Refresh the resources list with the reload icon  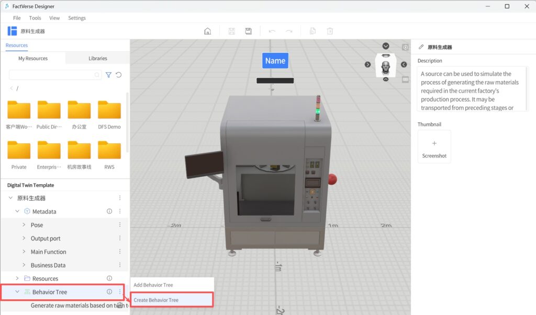(x=119, y=75)
